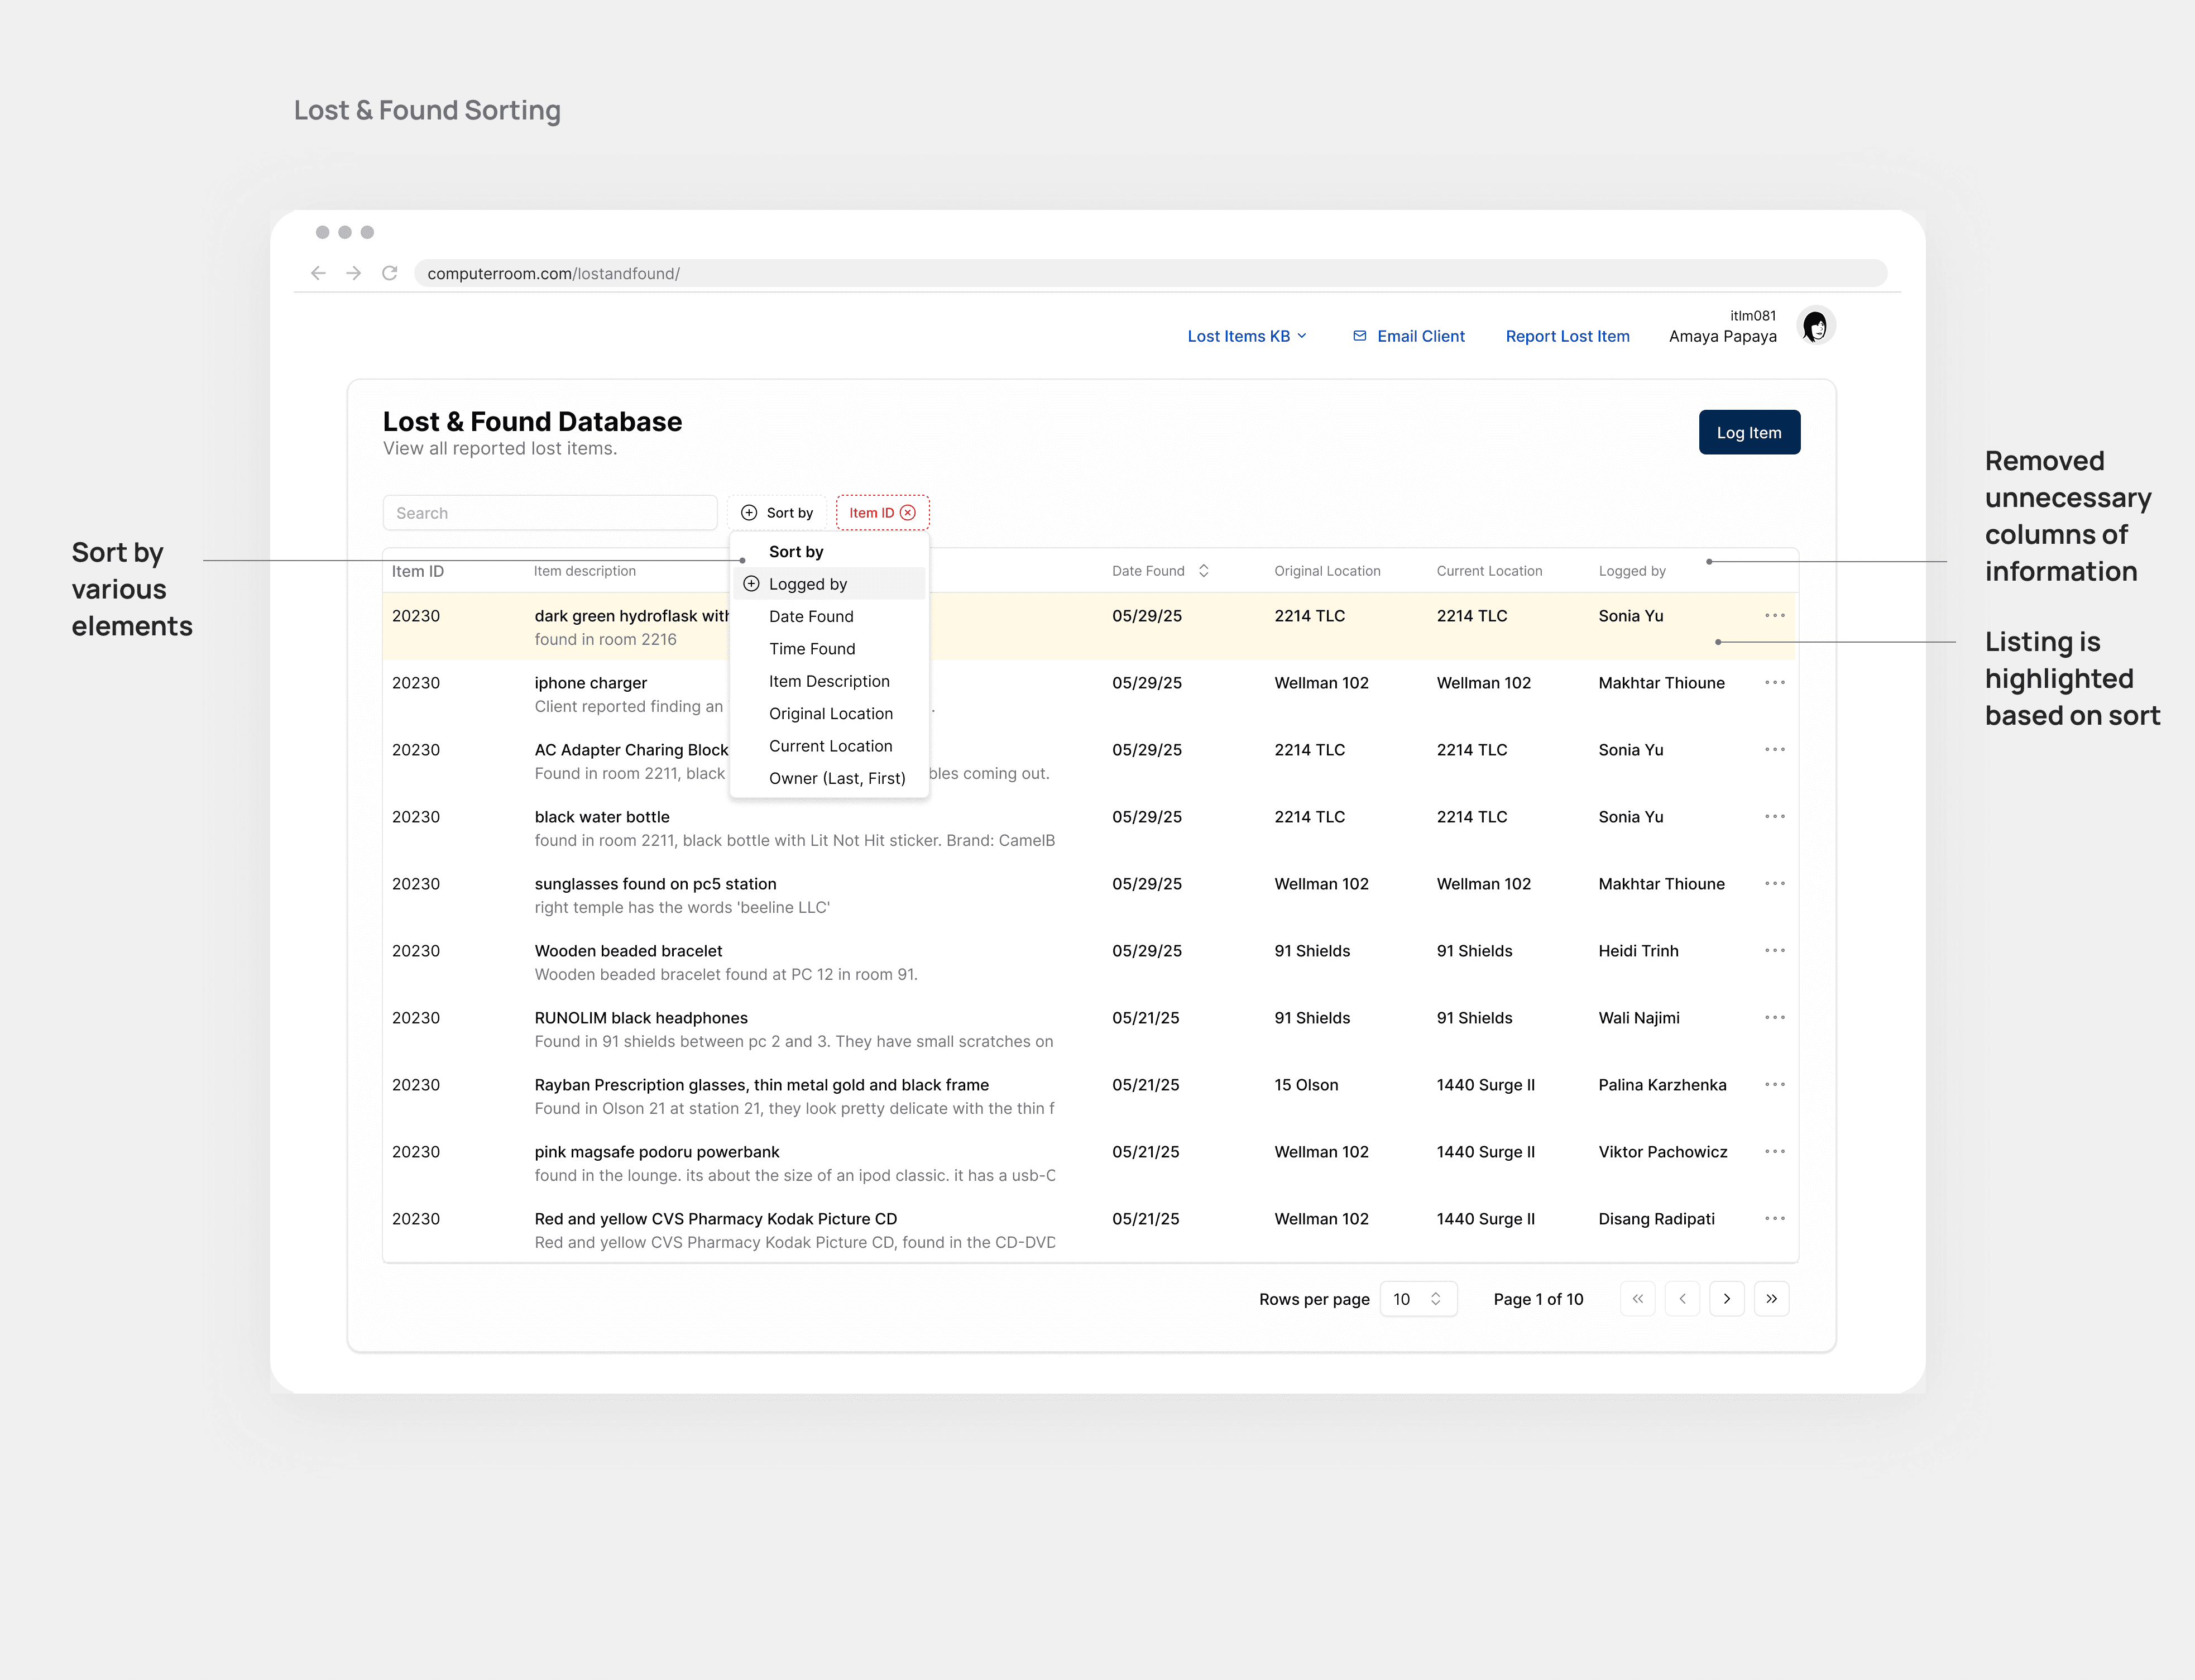The image size is (2195, 1680).
Task: Click the browser forward arrow
Action: [x=353, y=273]
